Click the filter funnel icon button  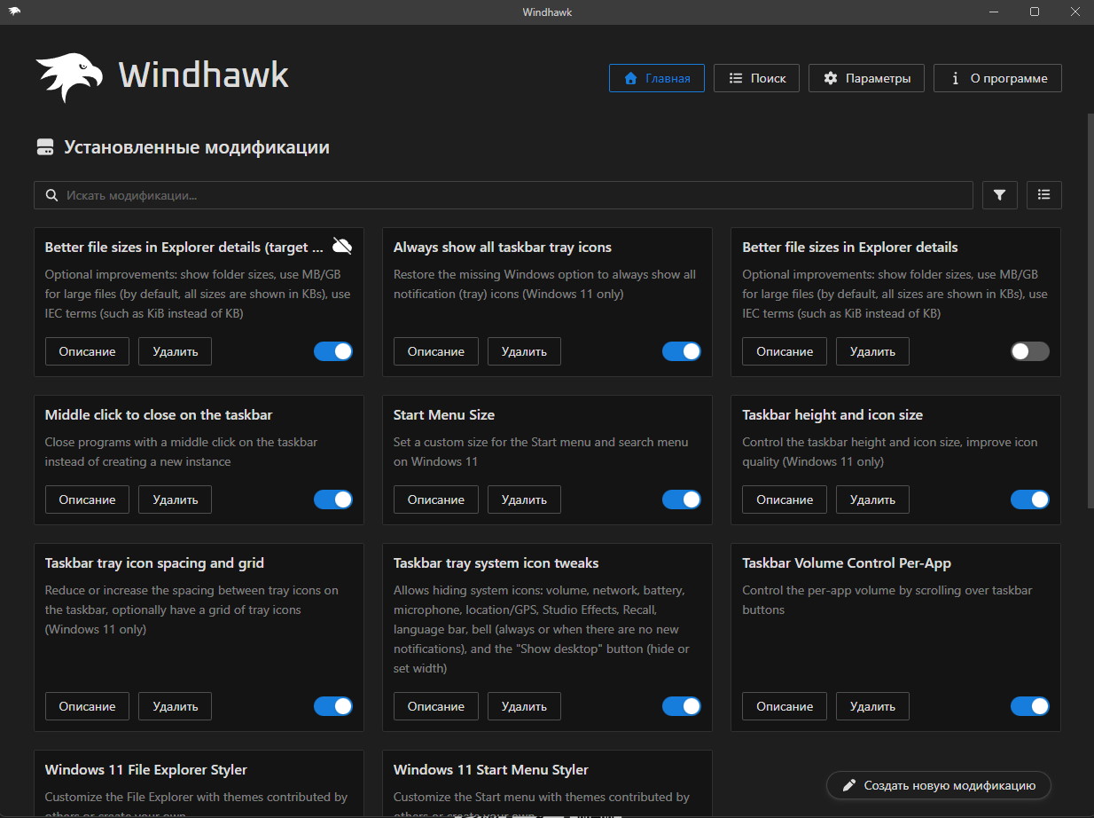tap(1000, 195)
